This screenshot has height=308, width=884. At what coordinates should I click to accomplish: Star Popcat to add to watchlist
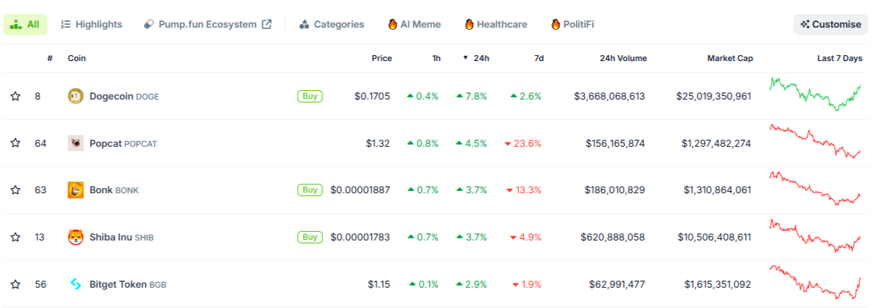[x=15, y=143]
